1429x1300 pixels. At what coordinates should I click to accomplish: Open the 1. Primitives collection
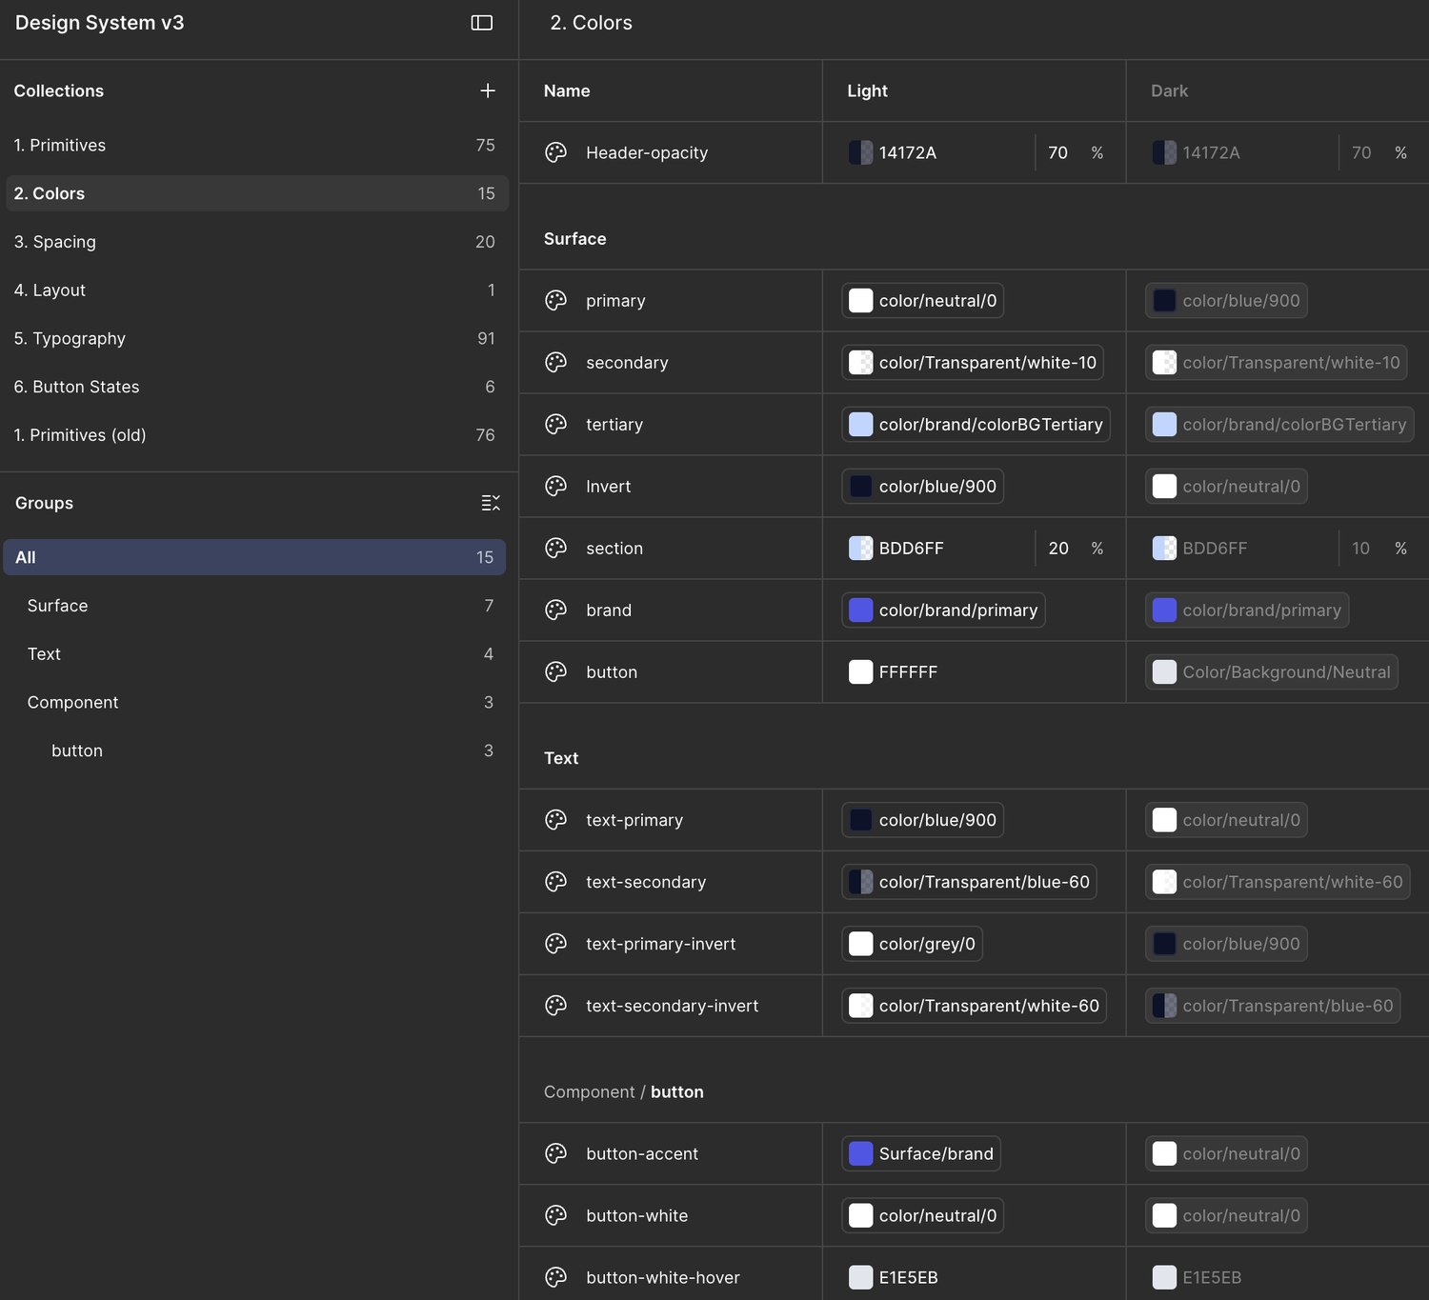click(257, 145)
